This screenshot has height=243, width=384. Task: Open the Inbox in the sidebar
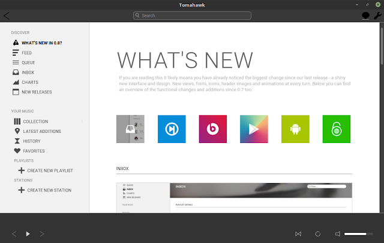[x=28, y=72]
